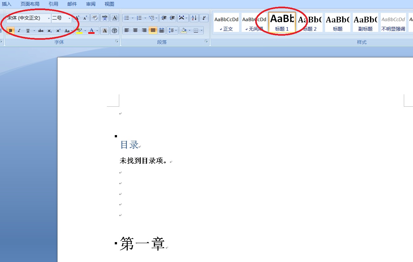413x262 pixels.
Task: Open underline style dropdown arrow
Action: [x=34, y=31]
